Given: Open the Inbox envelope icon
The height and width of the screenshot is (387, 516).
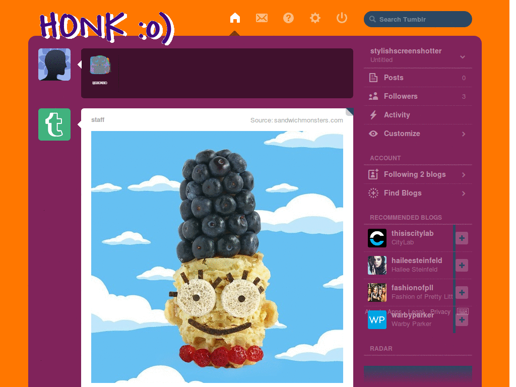Looking at the screenshot, I should (262, 18).
